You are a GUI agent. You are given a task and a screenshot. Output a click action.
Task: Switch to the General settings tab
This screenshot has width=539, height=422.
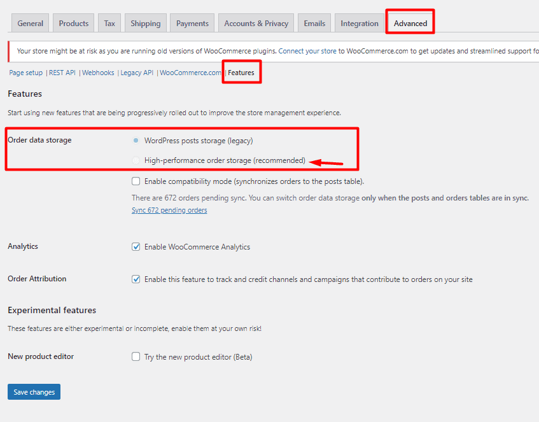29,22
